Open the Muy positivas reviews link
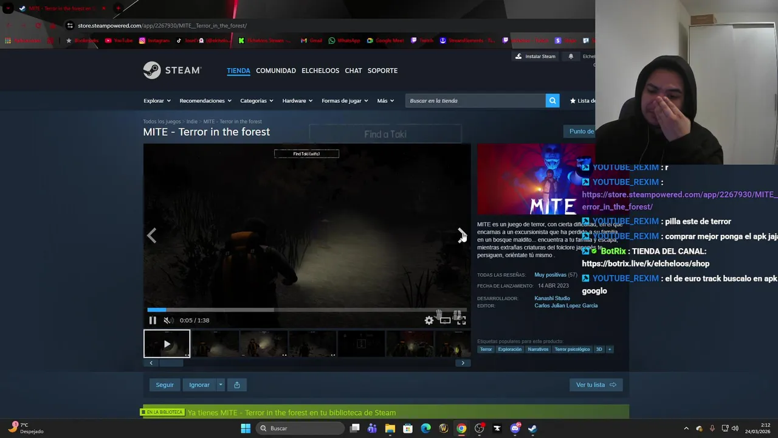 [550, 275]
